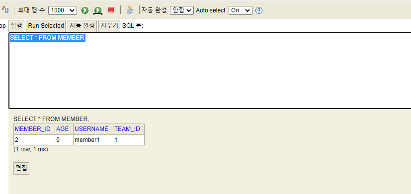Click the AGE value 0 cell
411x194 pixels.
click(x=64, y=140)
